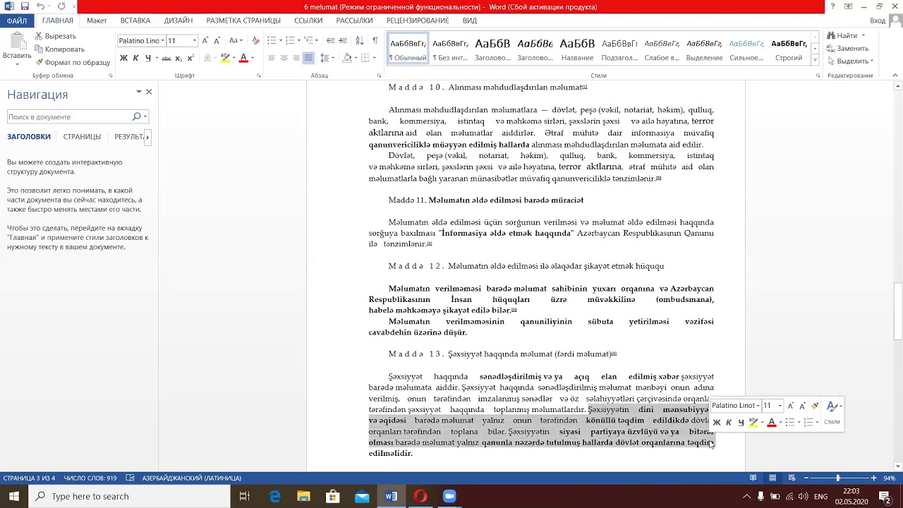Screen dimensions: 903x508
Task: Click the zoom slider handle in the status bar
Action: tap(838, 478)
